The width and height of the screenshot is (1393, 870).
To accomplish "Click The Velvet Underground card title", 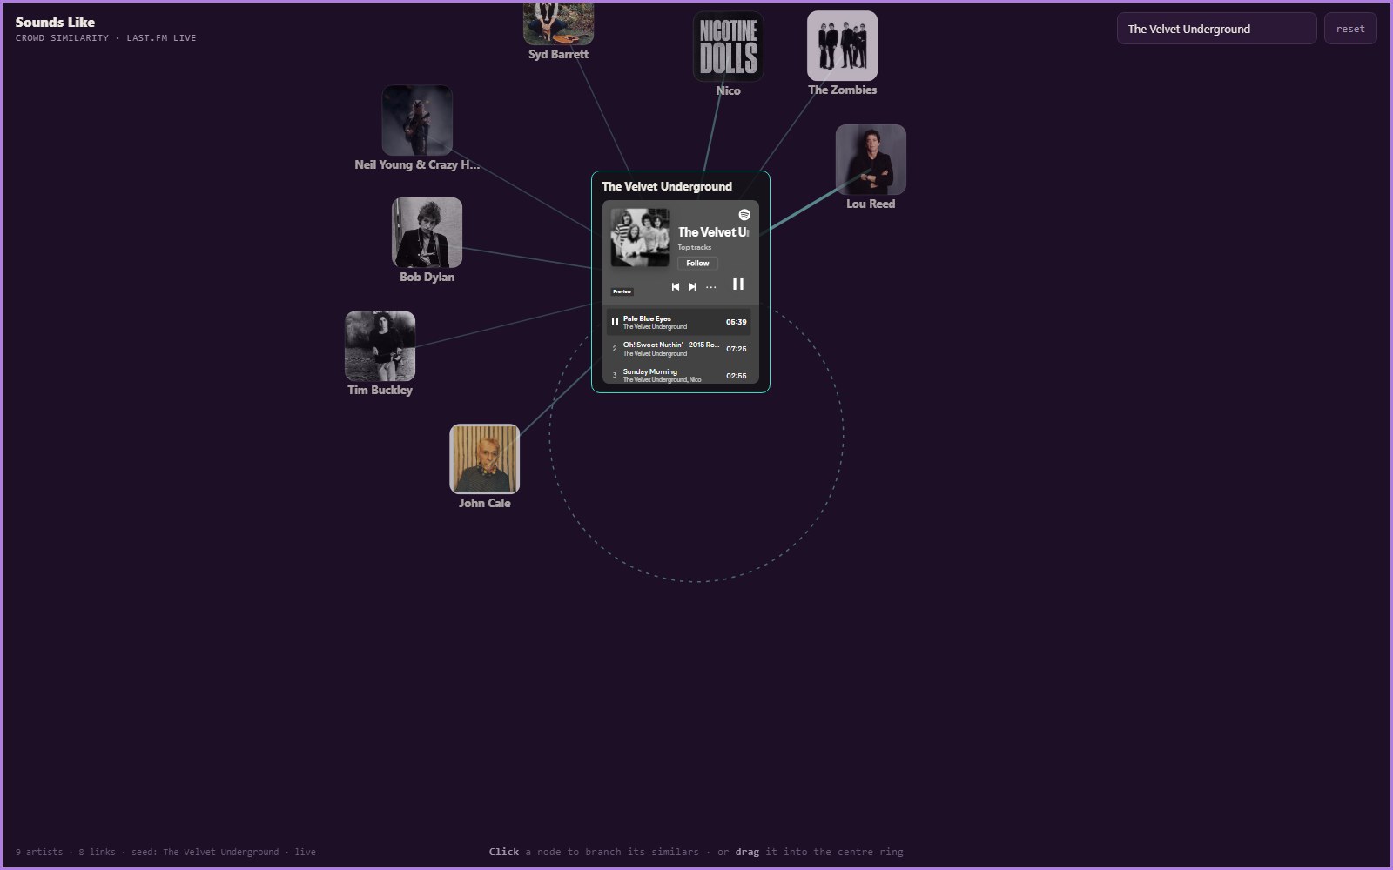I will [x=667, y=186].
